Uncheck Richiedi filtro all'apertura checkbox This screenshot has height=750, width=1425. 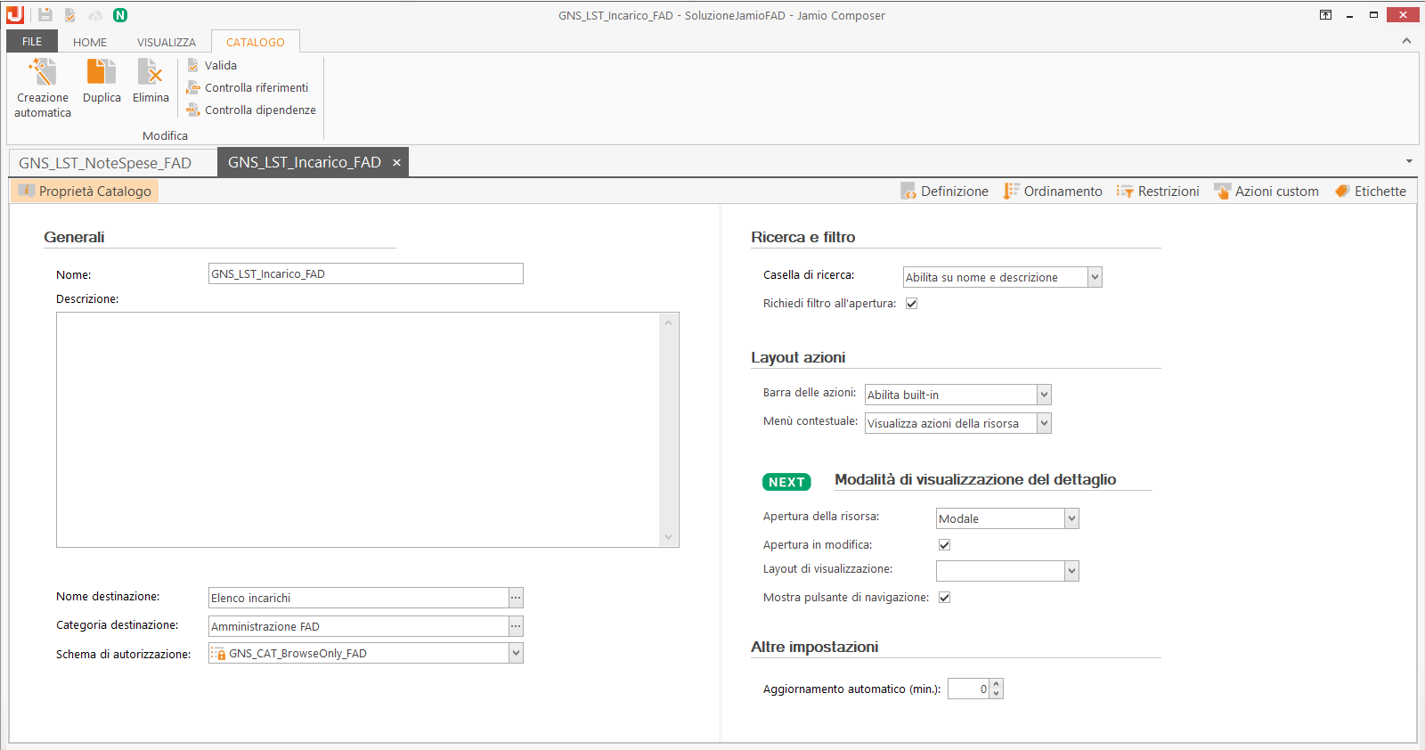[911, 304]
